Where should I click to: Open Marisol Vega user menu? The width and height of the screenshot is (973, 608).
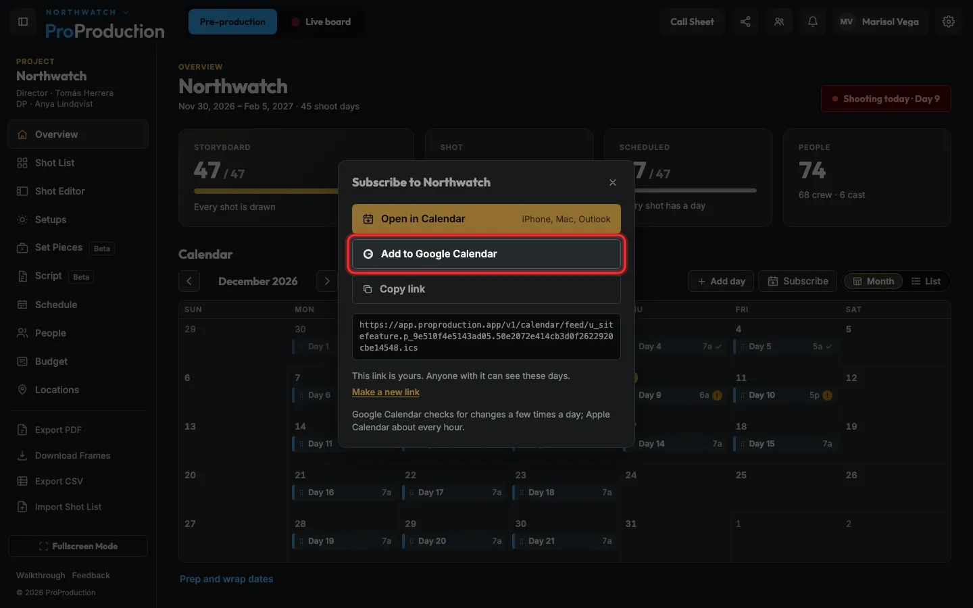[x=880, y=22]
